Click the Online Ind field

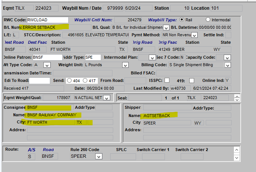[x=228, y=81]
